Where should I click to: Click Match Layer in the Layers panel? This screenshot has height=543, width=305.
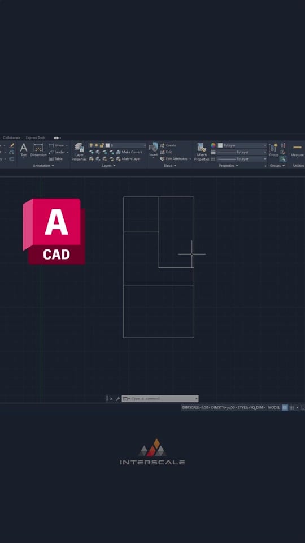pos(128,159)
